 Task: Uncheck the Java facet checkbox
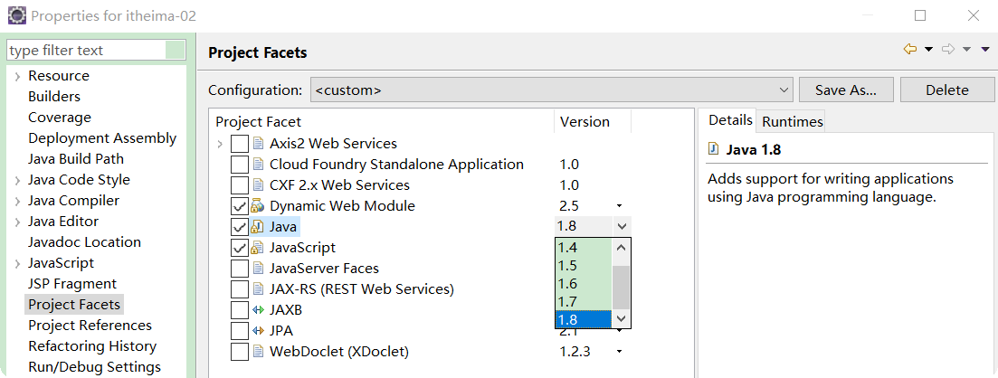pyautogui.click(x=239, y=227)
